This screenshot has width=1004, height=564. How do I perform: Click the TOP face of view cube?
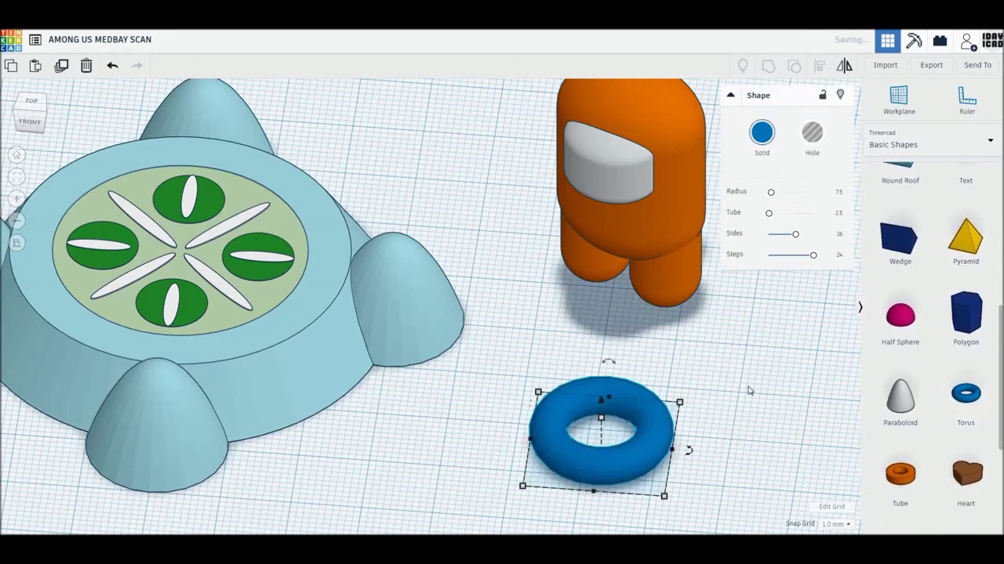pyautogui.click(x=31, y=100)
